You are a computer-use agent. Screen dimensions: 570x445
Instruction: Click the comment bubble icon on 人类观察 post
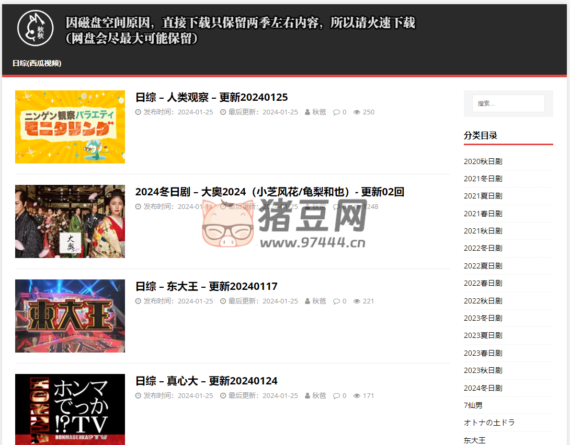click(337, 111)
